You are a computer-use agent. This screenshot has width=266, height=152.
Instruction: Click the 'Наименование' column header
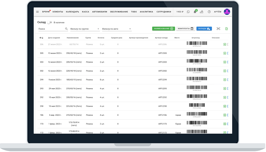pyautogui.click(x=72, y=38)
